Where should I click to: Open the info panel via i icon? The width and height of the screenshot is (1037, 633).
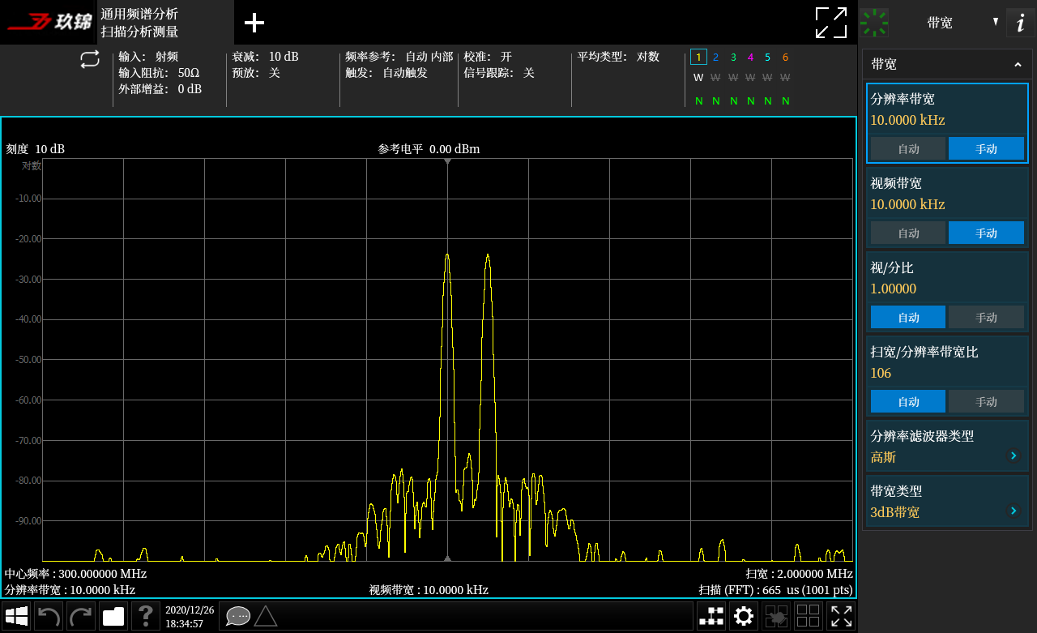coord(1020,24)
